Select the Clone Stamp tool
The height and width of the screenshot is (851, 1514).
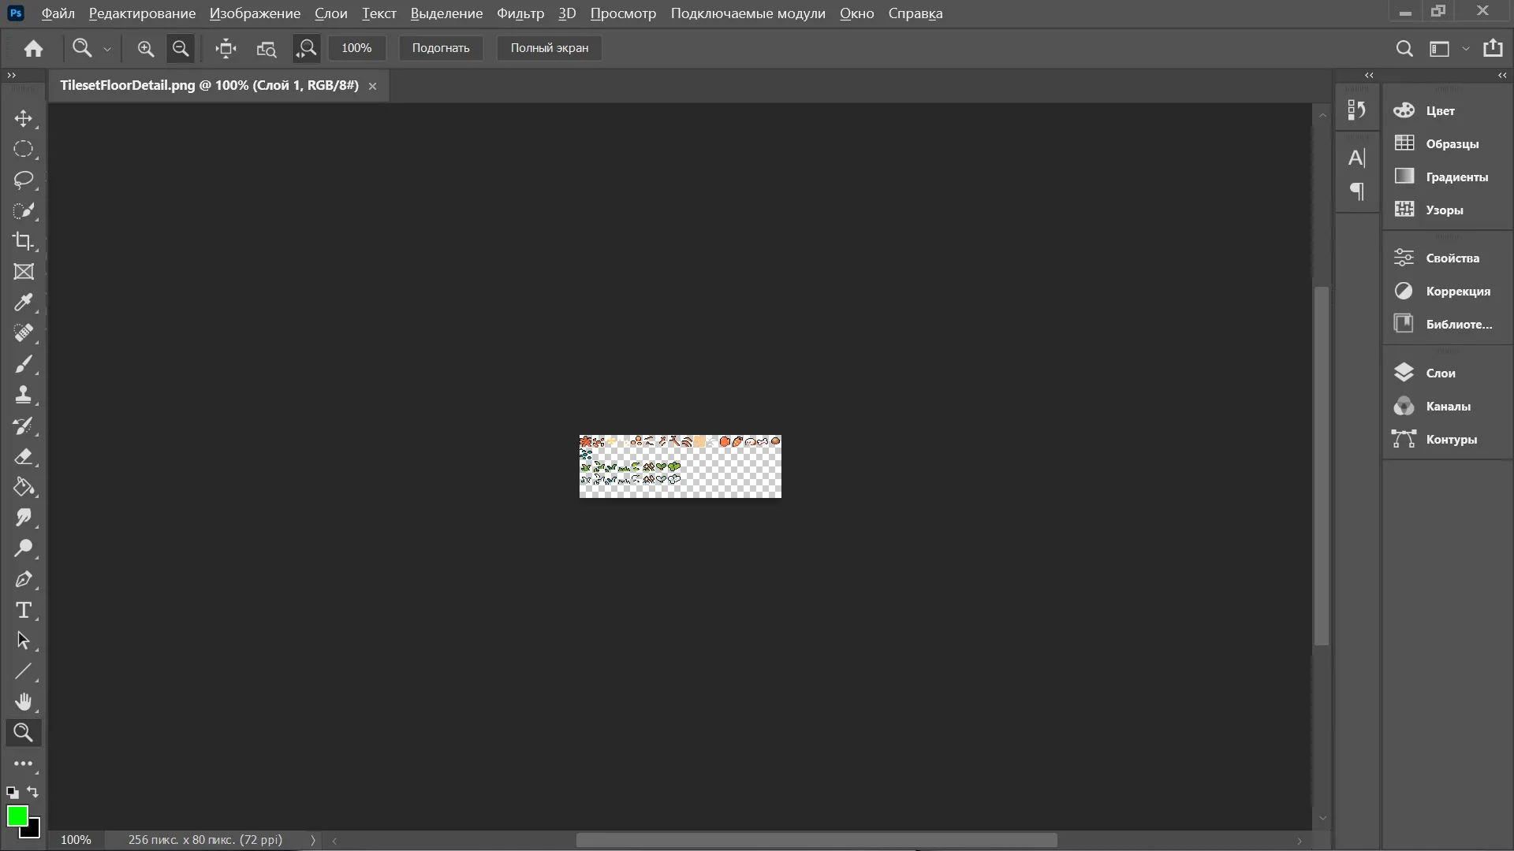pos(24,395)
